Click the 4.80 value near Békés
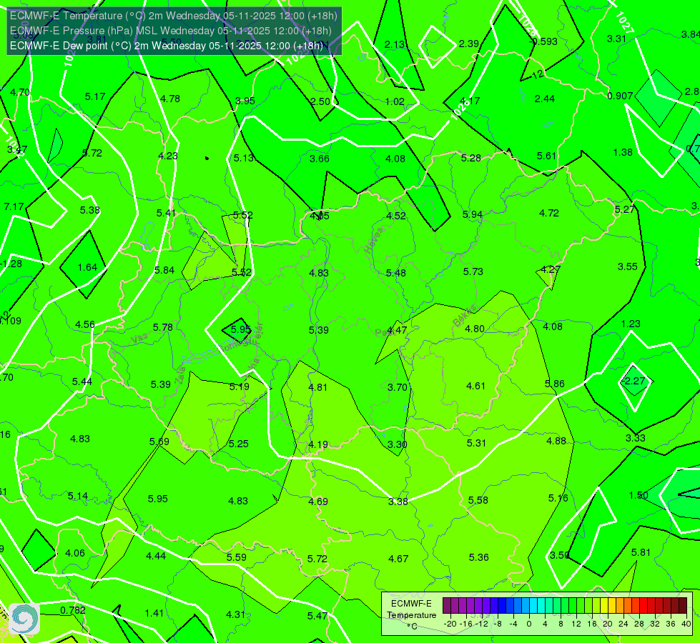 click(475, 329)
